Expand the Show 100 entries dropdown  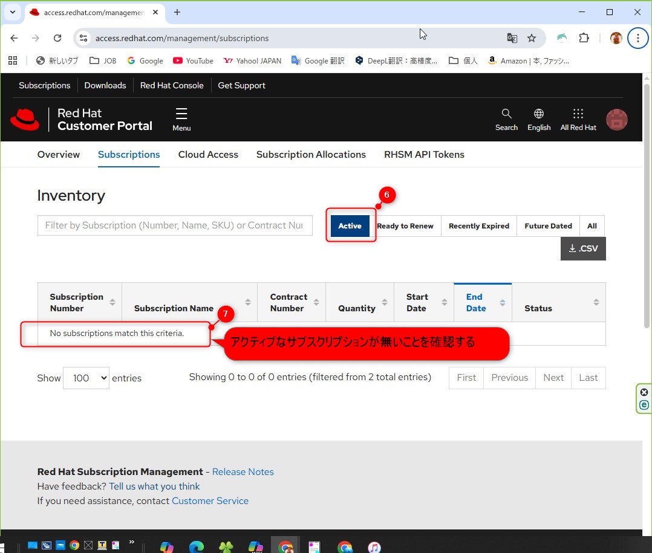tap(86, 378)
